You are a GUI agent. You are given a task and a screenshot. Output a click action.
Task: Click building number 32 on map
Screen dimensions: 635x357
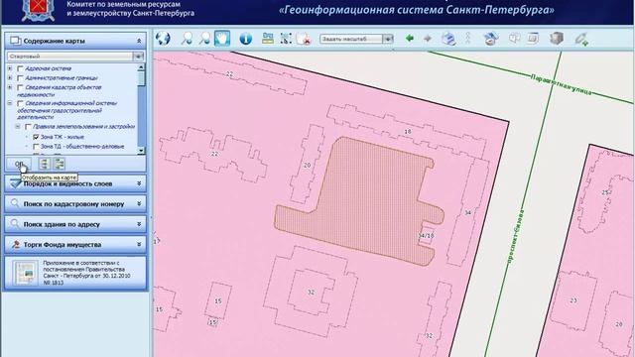point(311,293)
